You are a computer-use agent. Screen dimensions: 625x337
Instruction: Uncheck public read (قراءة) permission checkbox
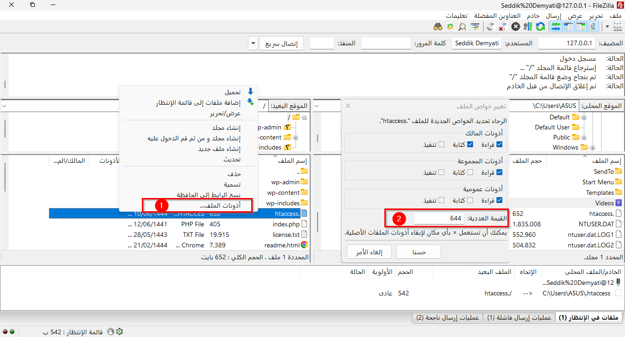[x=499, y=200]
